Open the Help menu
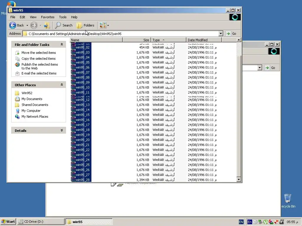Viewport: 302px width, 226px height. [74, 17]
